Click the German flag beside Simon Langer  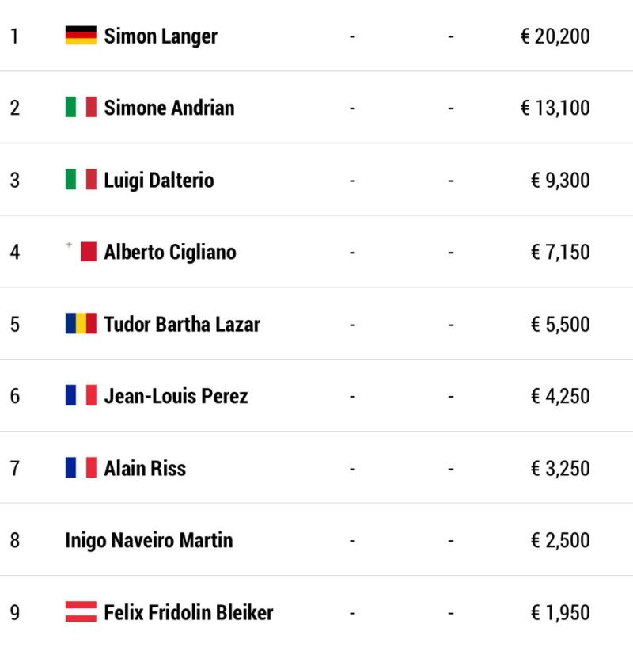point(81,35)
